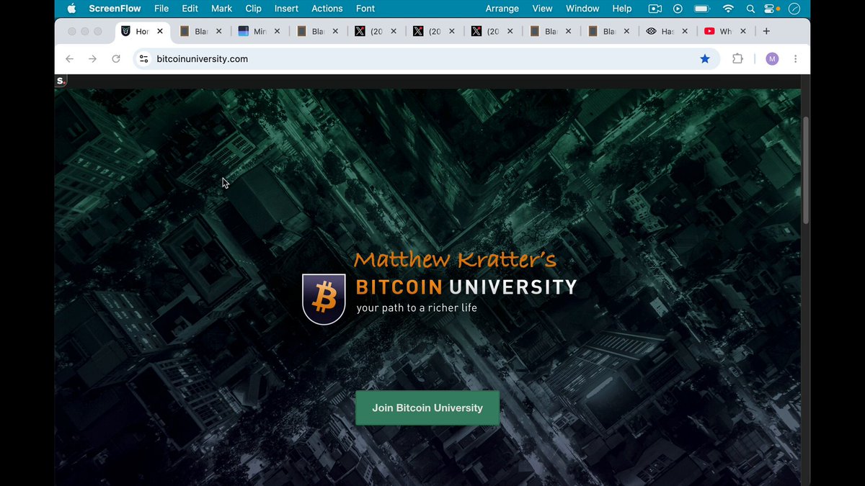
Task: Open the View menu
Action: click(x=542, y=9)
